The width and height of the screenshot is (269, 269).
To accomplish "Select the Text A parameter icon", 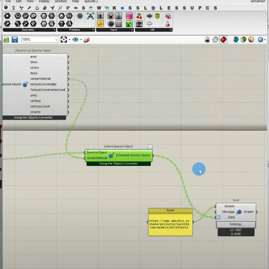I will coord(69,24).
